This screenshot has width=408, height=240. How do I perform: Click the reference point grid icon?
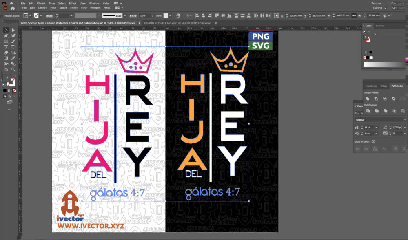pyautogui.click(x=276, y=15)
